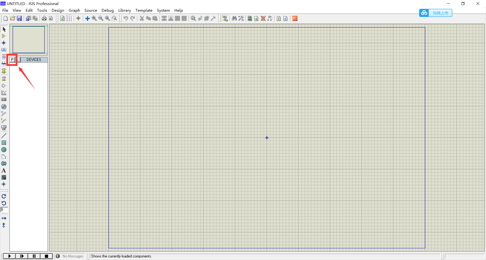Select Tape recorder mode
Viewport: 486px width, 260px height.
(x=4, y=100)
